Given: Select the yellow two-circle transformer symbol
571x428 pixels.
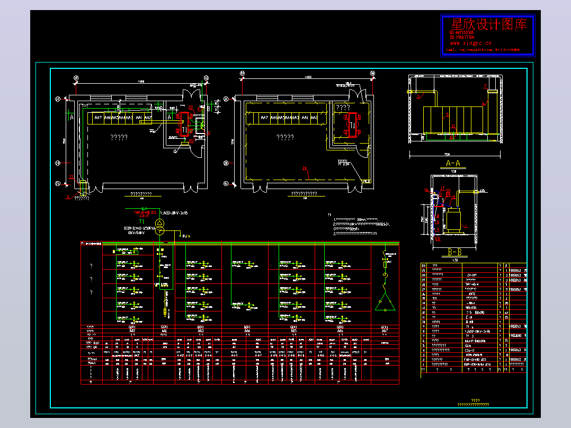Looking at the screenshot, I should coord(159,227).
